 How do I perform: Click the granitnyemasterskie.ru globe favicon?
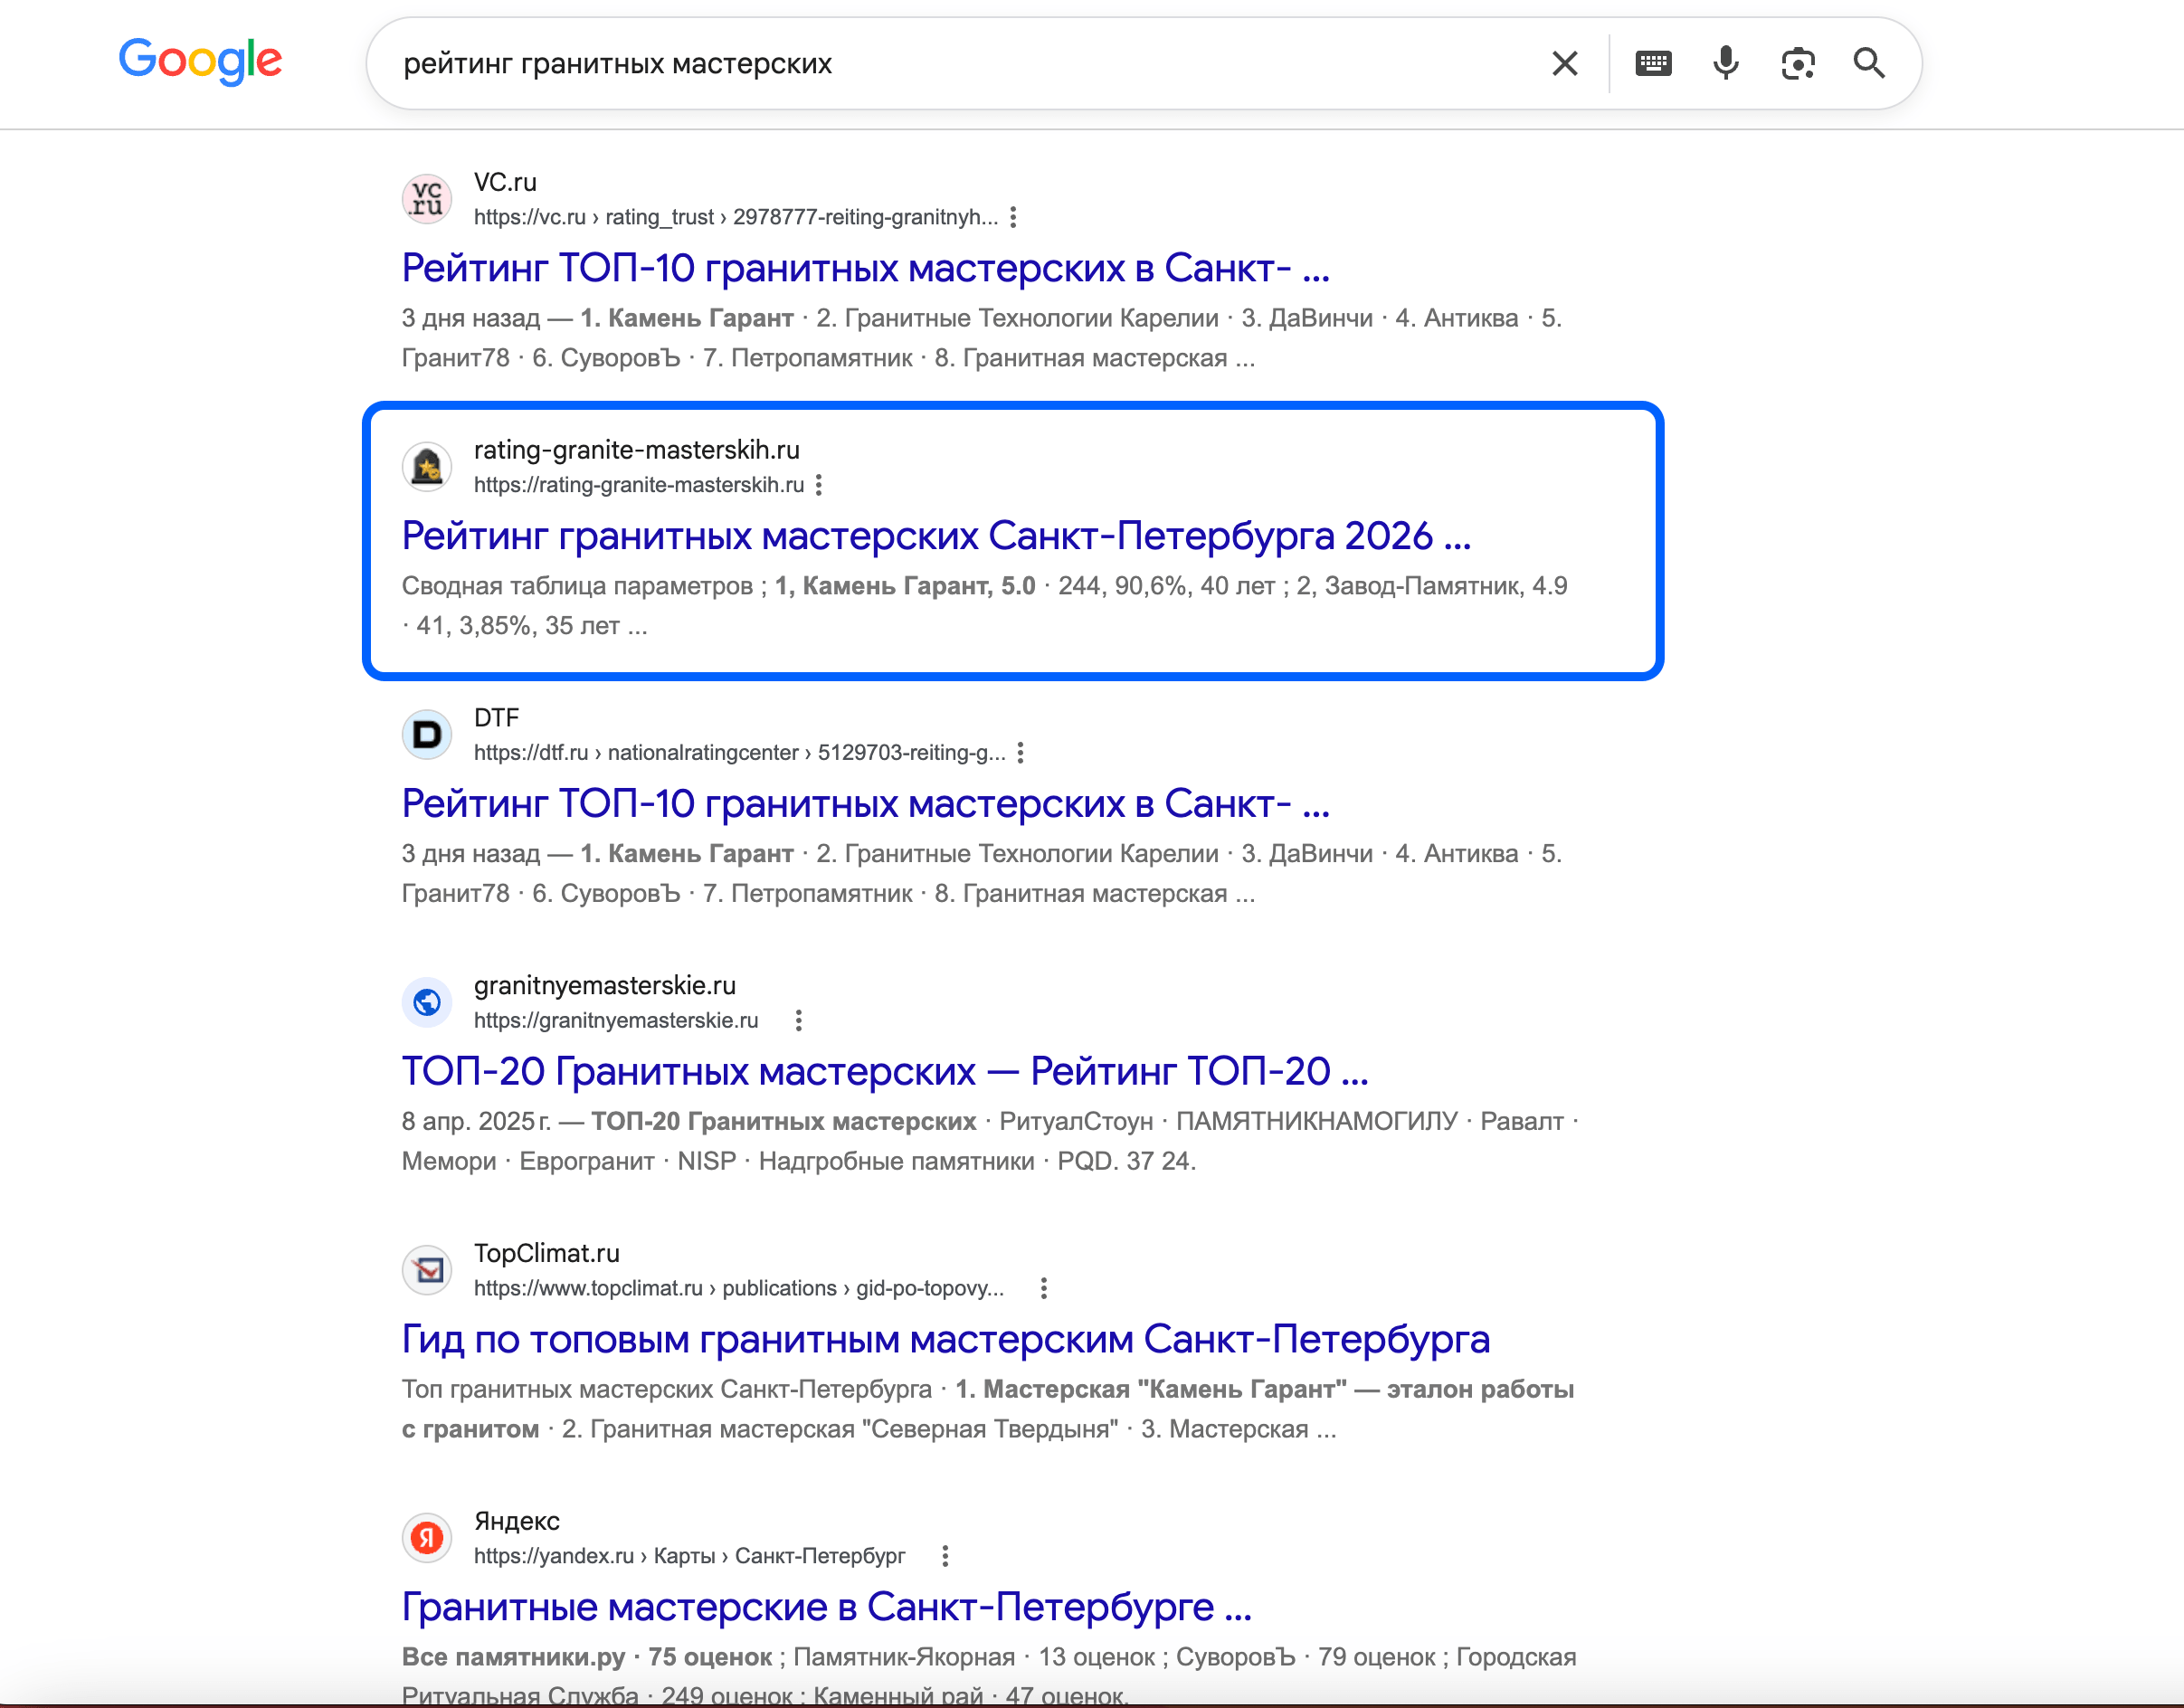coord(427,1002)
